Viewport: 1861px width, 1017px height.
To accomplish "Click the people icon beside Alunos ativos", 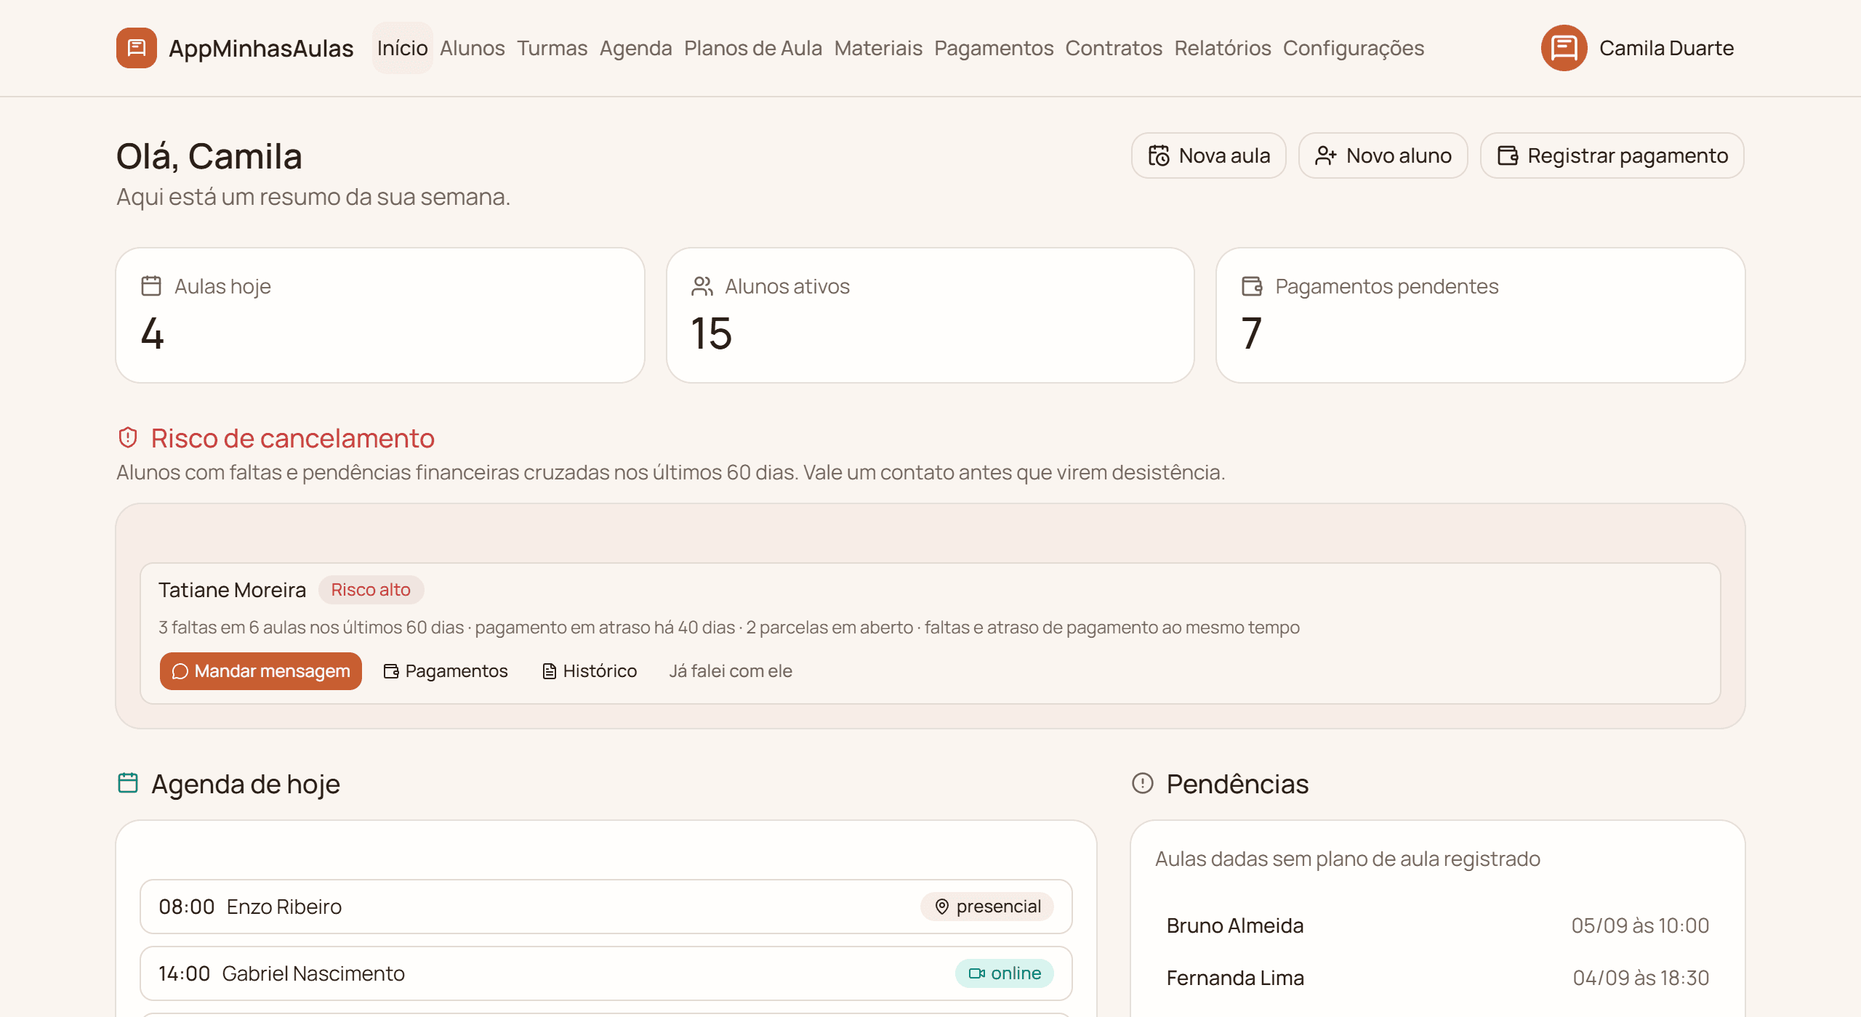I will tap(702, 286).
